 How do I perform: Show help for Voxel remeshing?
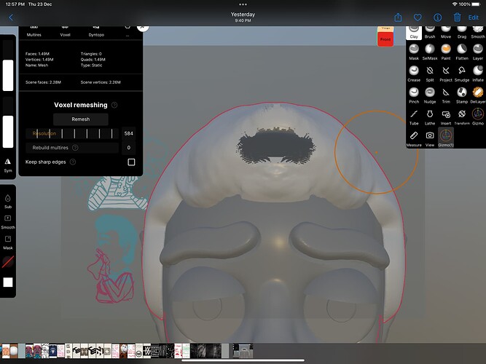[x=114, y=105]
